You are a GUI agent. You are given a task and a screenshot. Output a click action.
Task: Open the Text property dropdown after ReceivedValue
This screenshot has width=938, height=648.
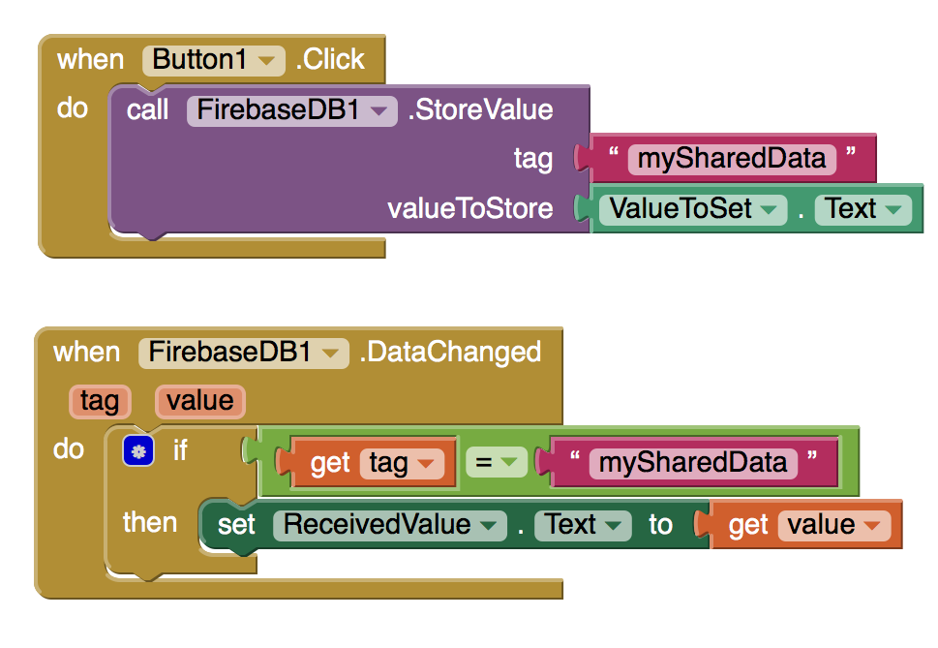[x=583, y=525]
